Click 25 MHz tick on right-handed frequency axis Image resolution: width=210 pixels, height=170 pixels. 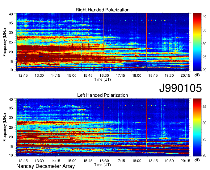11,42
